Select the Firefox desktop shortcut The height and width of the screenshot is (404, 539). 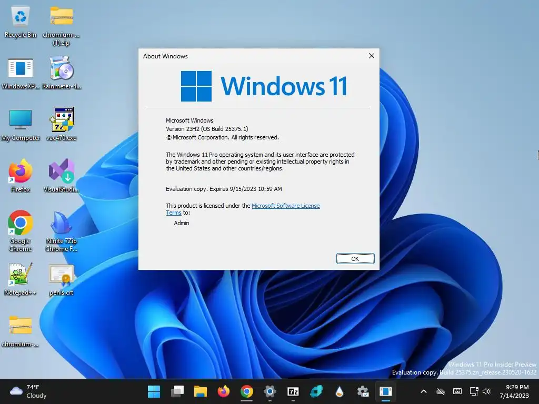click(x=21, y=176)
